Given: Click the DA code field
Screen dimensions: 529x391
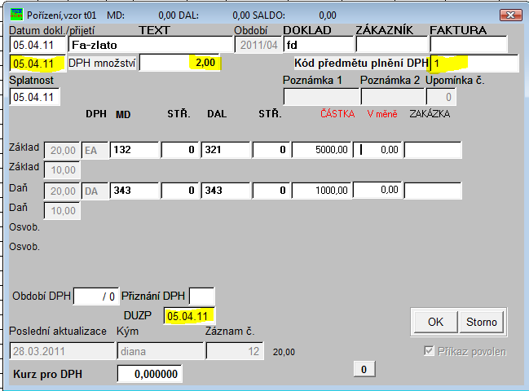Looking at the screenshot, I should coord(95,191).
